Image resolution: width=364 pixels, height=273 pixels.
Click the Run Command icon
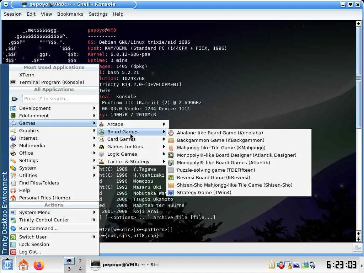click(13, 229)
